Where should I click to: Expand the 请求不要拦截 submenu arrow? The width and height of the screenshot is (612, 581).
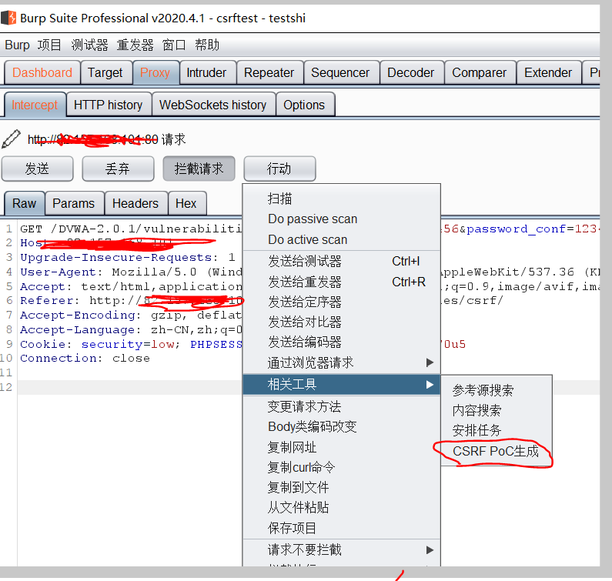coord(430,549)
